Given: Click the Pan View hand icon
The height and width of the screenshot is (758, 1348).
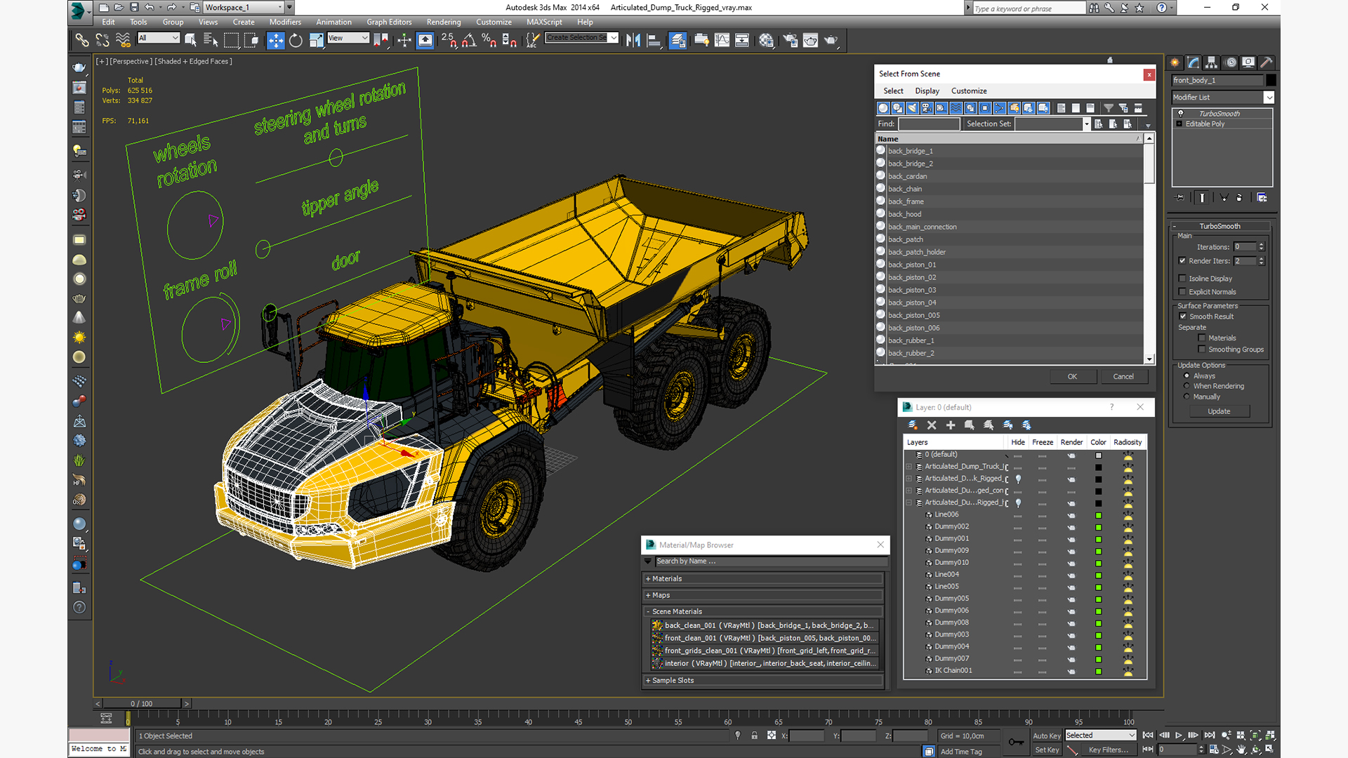Looking at the screenshot, I should (x=1241, y=750).
